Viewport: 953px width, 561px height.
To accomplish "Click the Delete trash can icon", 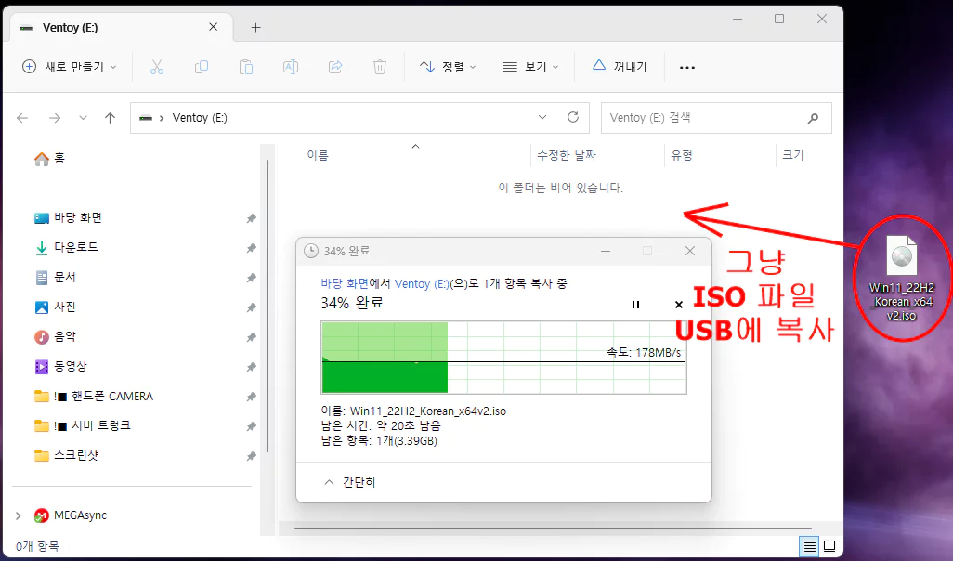I will pyautogui.click(x=380, y=67).
